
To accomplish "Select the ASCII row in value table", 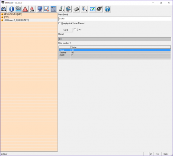I will pos(115,55).
